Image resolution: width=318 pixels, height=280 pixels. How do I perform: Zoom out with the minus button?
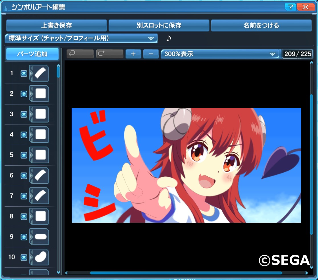pyautogui.click(x=151, y=54)
